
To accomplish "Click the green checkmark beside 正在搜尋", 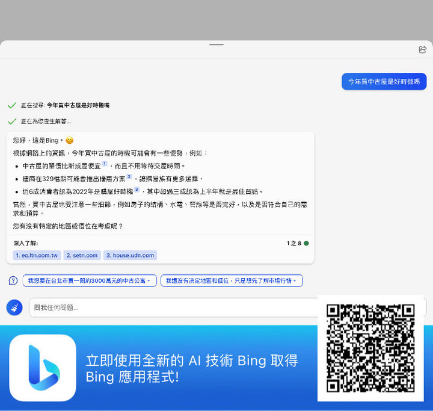I will tap(12, 105).
